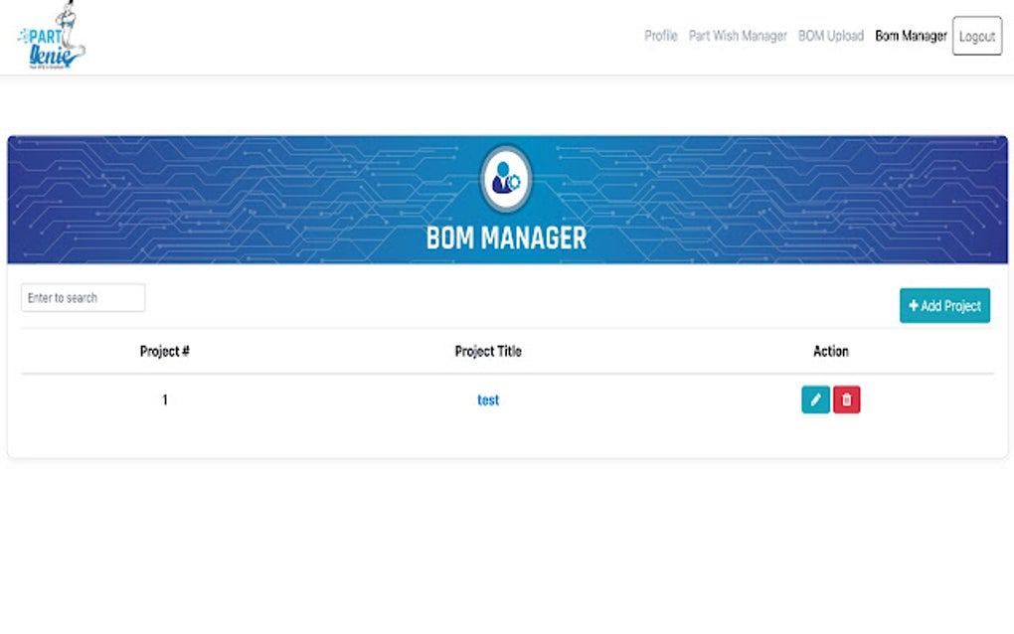Open the Profile menu item

660,36
